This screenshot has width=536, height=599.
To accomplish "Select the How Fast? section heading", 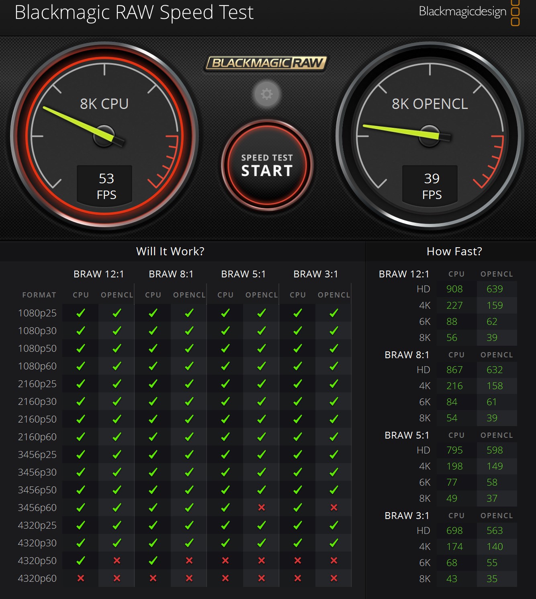I will click(454, 251).
